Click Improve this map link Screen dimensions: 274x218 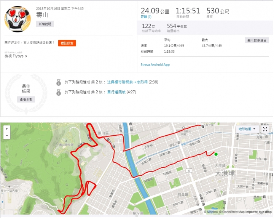(258, 212)
